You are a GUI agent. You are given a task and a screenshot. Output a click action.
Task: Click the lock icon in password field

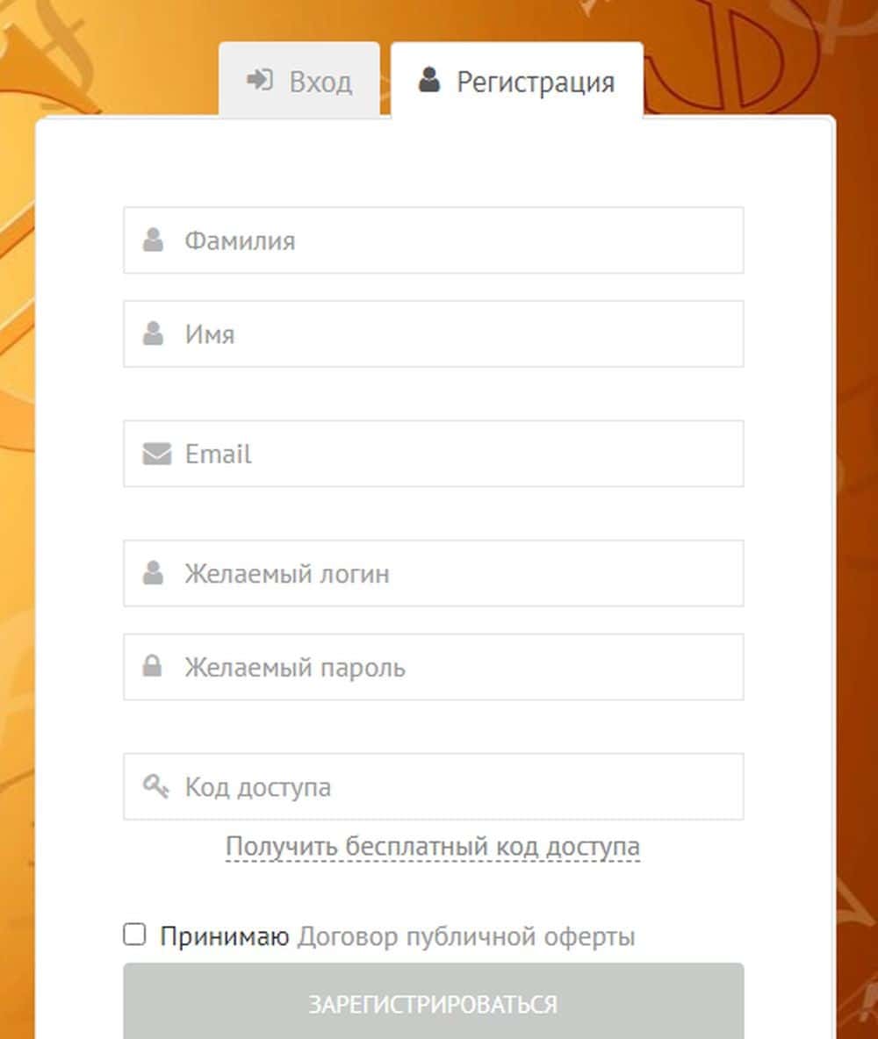153,666
